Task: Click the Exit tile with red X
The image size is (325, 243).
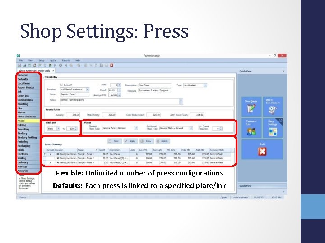Action: tap(262, 149)
